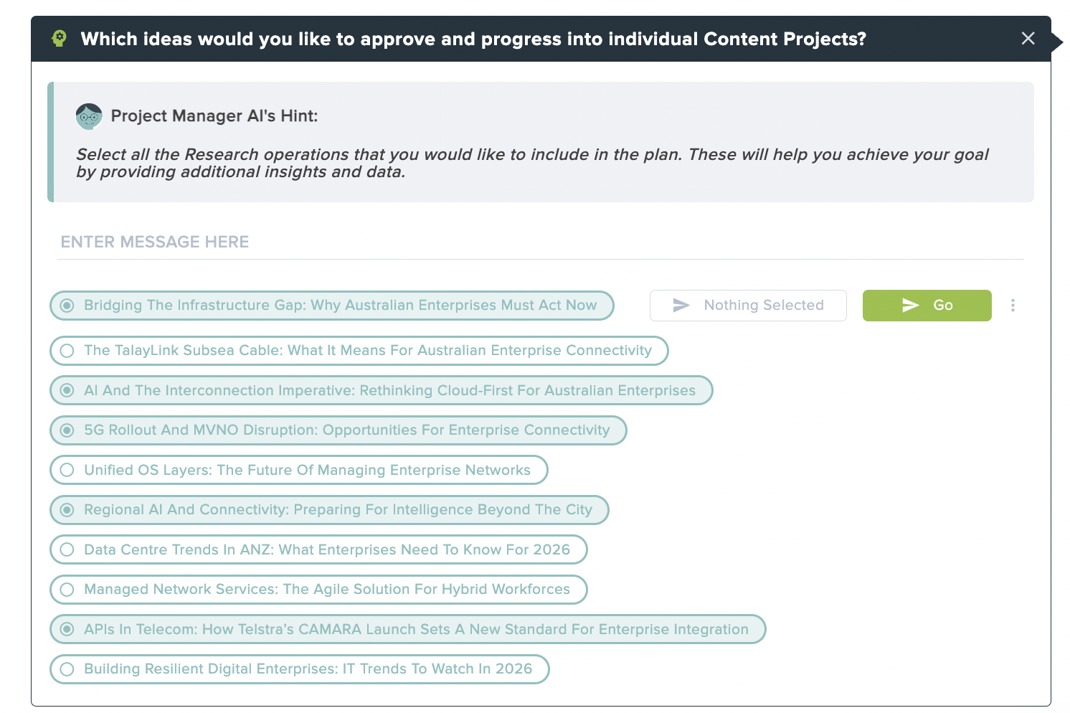Image resolution: width=1070 pixels, height=713 pixels.
Task: Select The TalayLink Subsea Cable idea
Action: (67, 351)
